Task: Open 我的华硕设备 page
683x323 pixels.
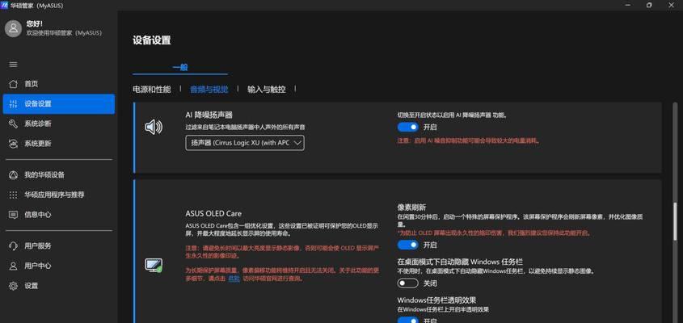Action: (59, 175)
